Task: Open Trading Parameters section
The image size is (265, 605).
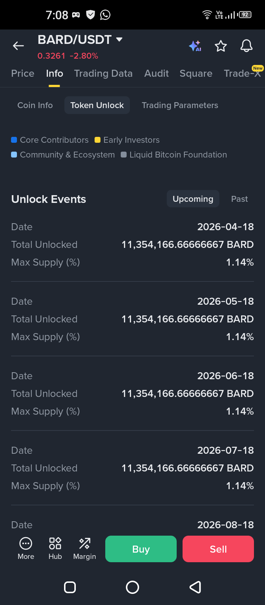Action: tap(180, 105)
